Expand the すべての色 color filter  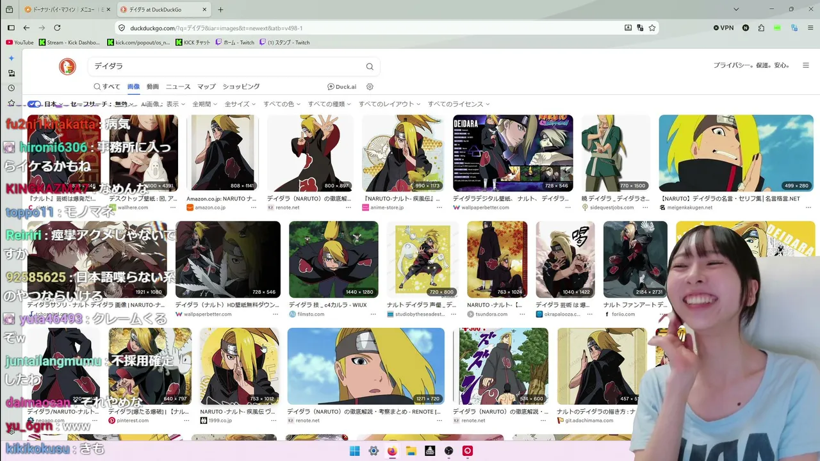(282, 104)
